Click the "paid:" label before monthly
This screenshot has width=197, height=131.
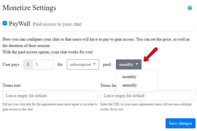click(107, 64)
